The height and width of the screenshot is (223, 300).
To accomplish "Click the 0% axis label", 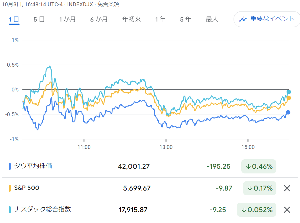I will point(15,90).
